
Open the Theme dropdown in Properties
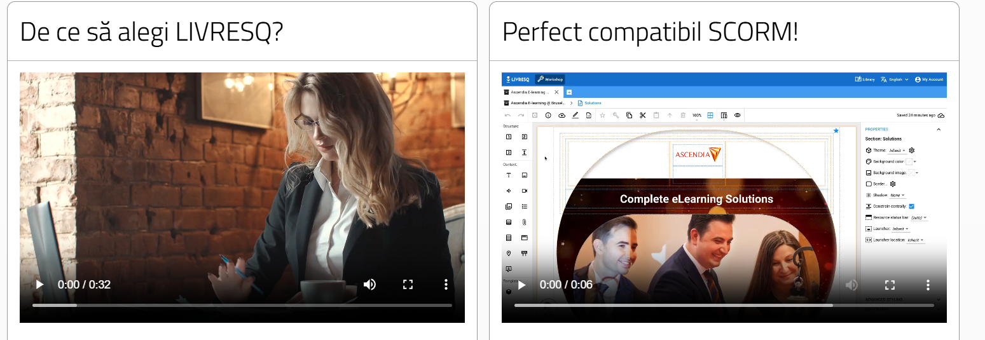point(897,151)
